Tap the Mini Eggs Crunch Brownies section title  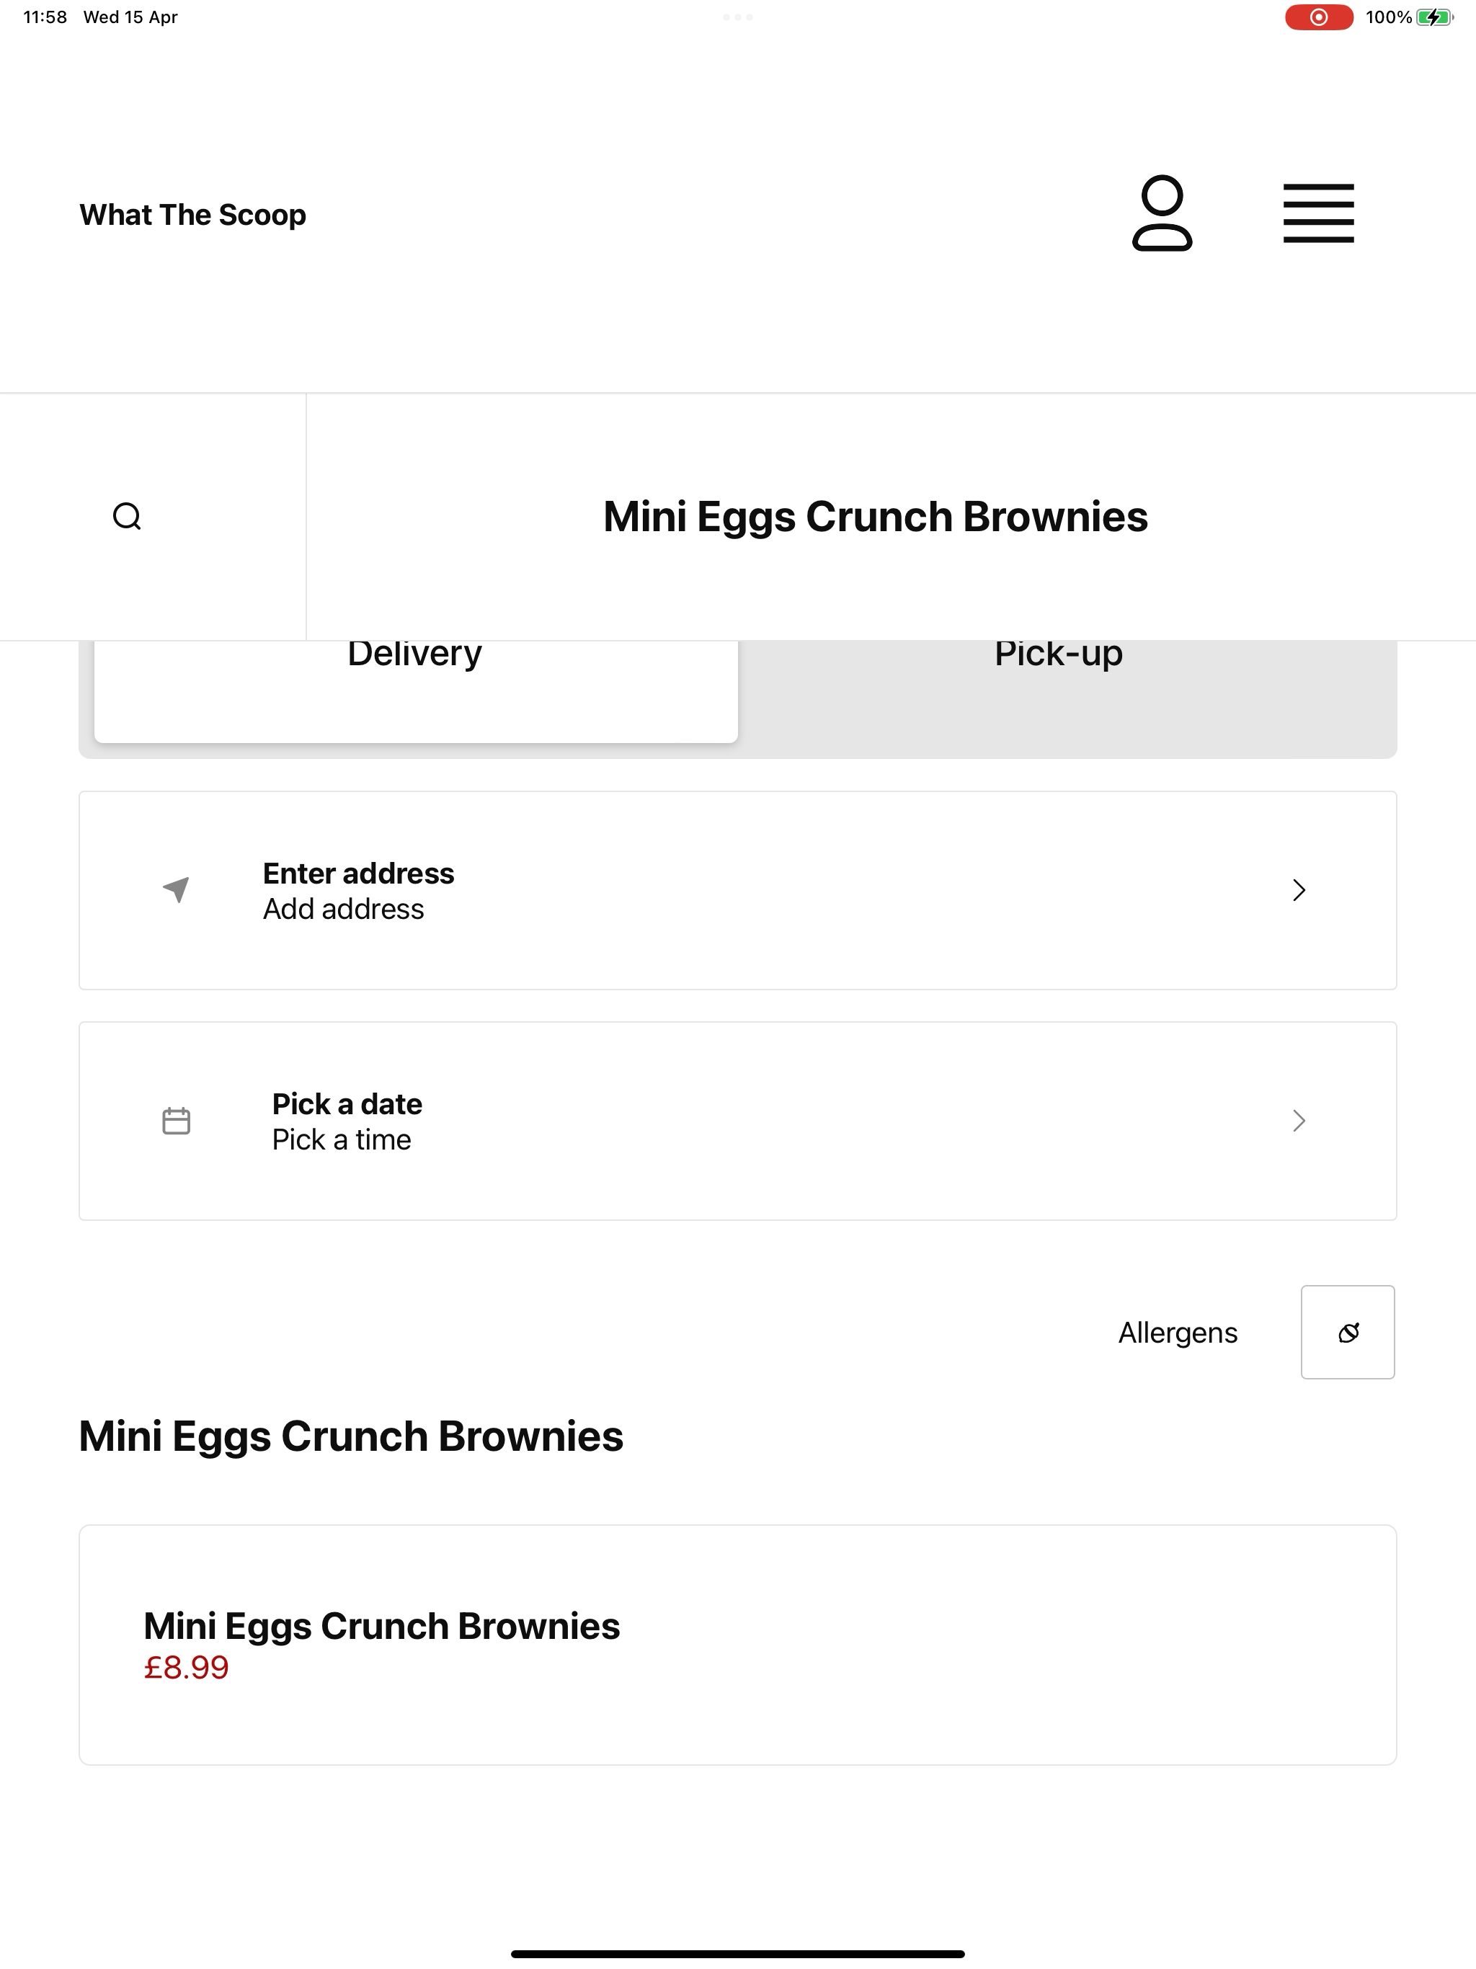351,1436
